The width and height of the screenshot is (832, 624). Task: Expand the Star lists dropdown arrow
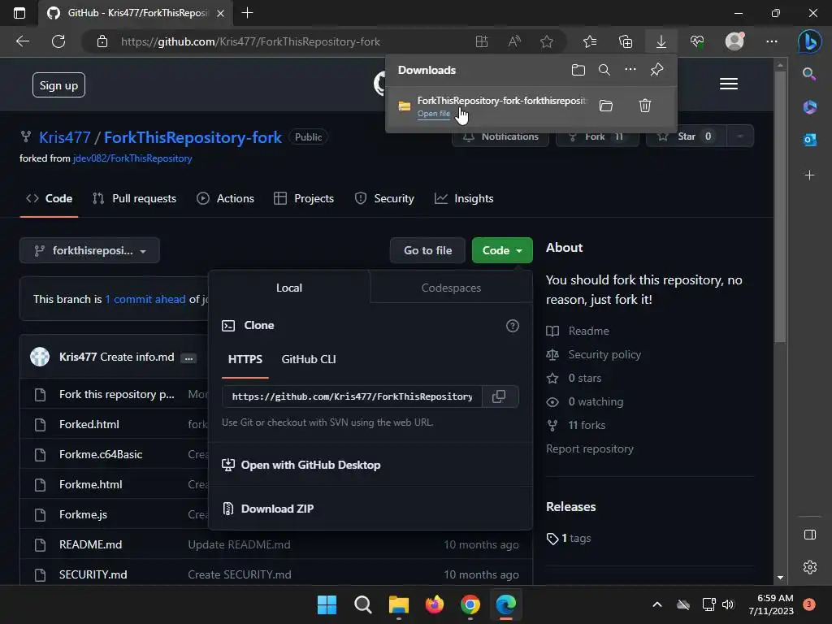739,136
